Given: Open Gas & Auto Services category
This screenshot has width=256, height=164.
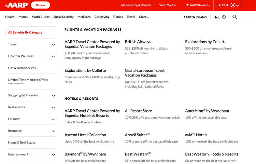Looking at the screenshot, I should point(22,68).
